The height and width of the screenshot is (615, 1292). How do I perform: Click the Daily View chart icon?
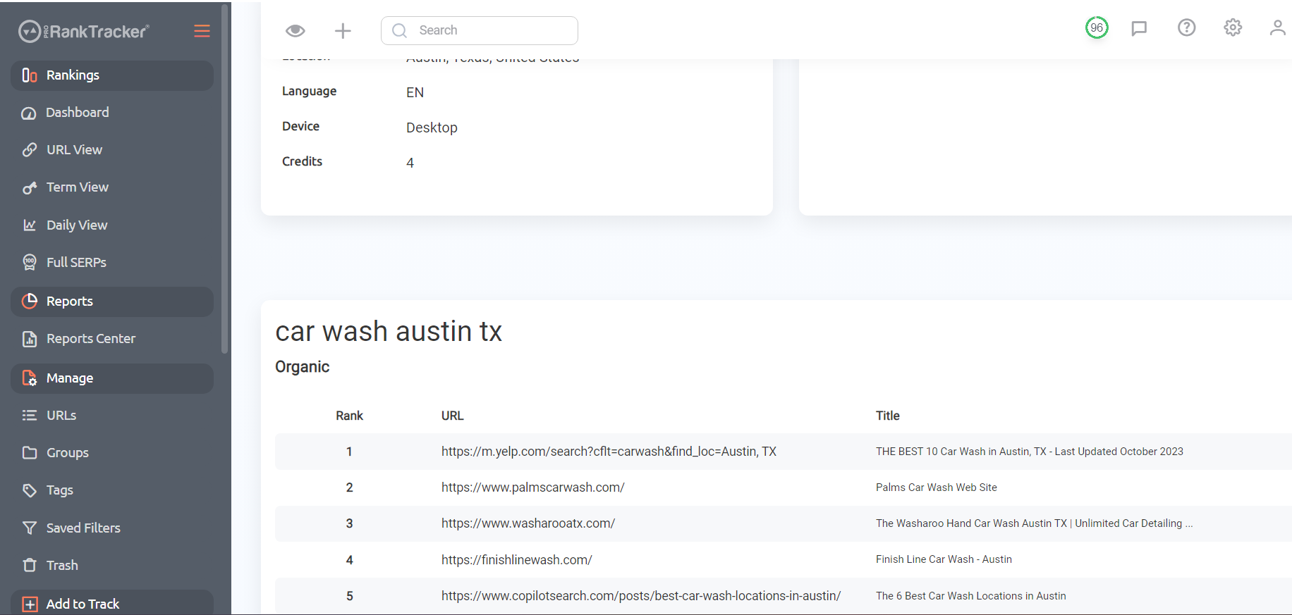30,225
